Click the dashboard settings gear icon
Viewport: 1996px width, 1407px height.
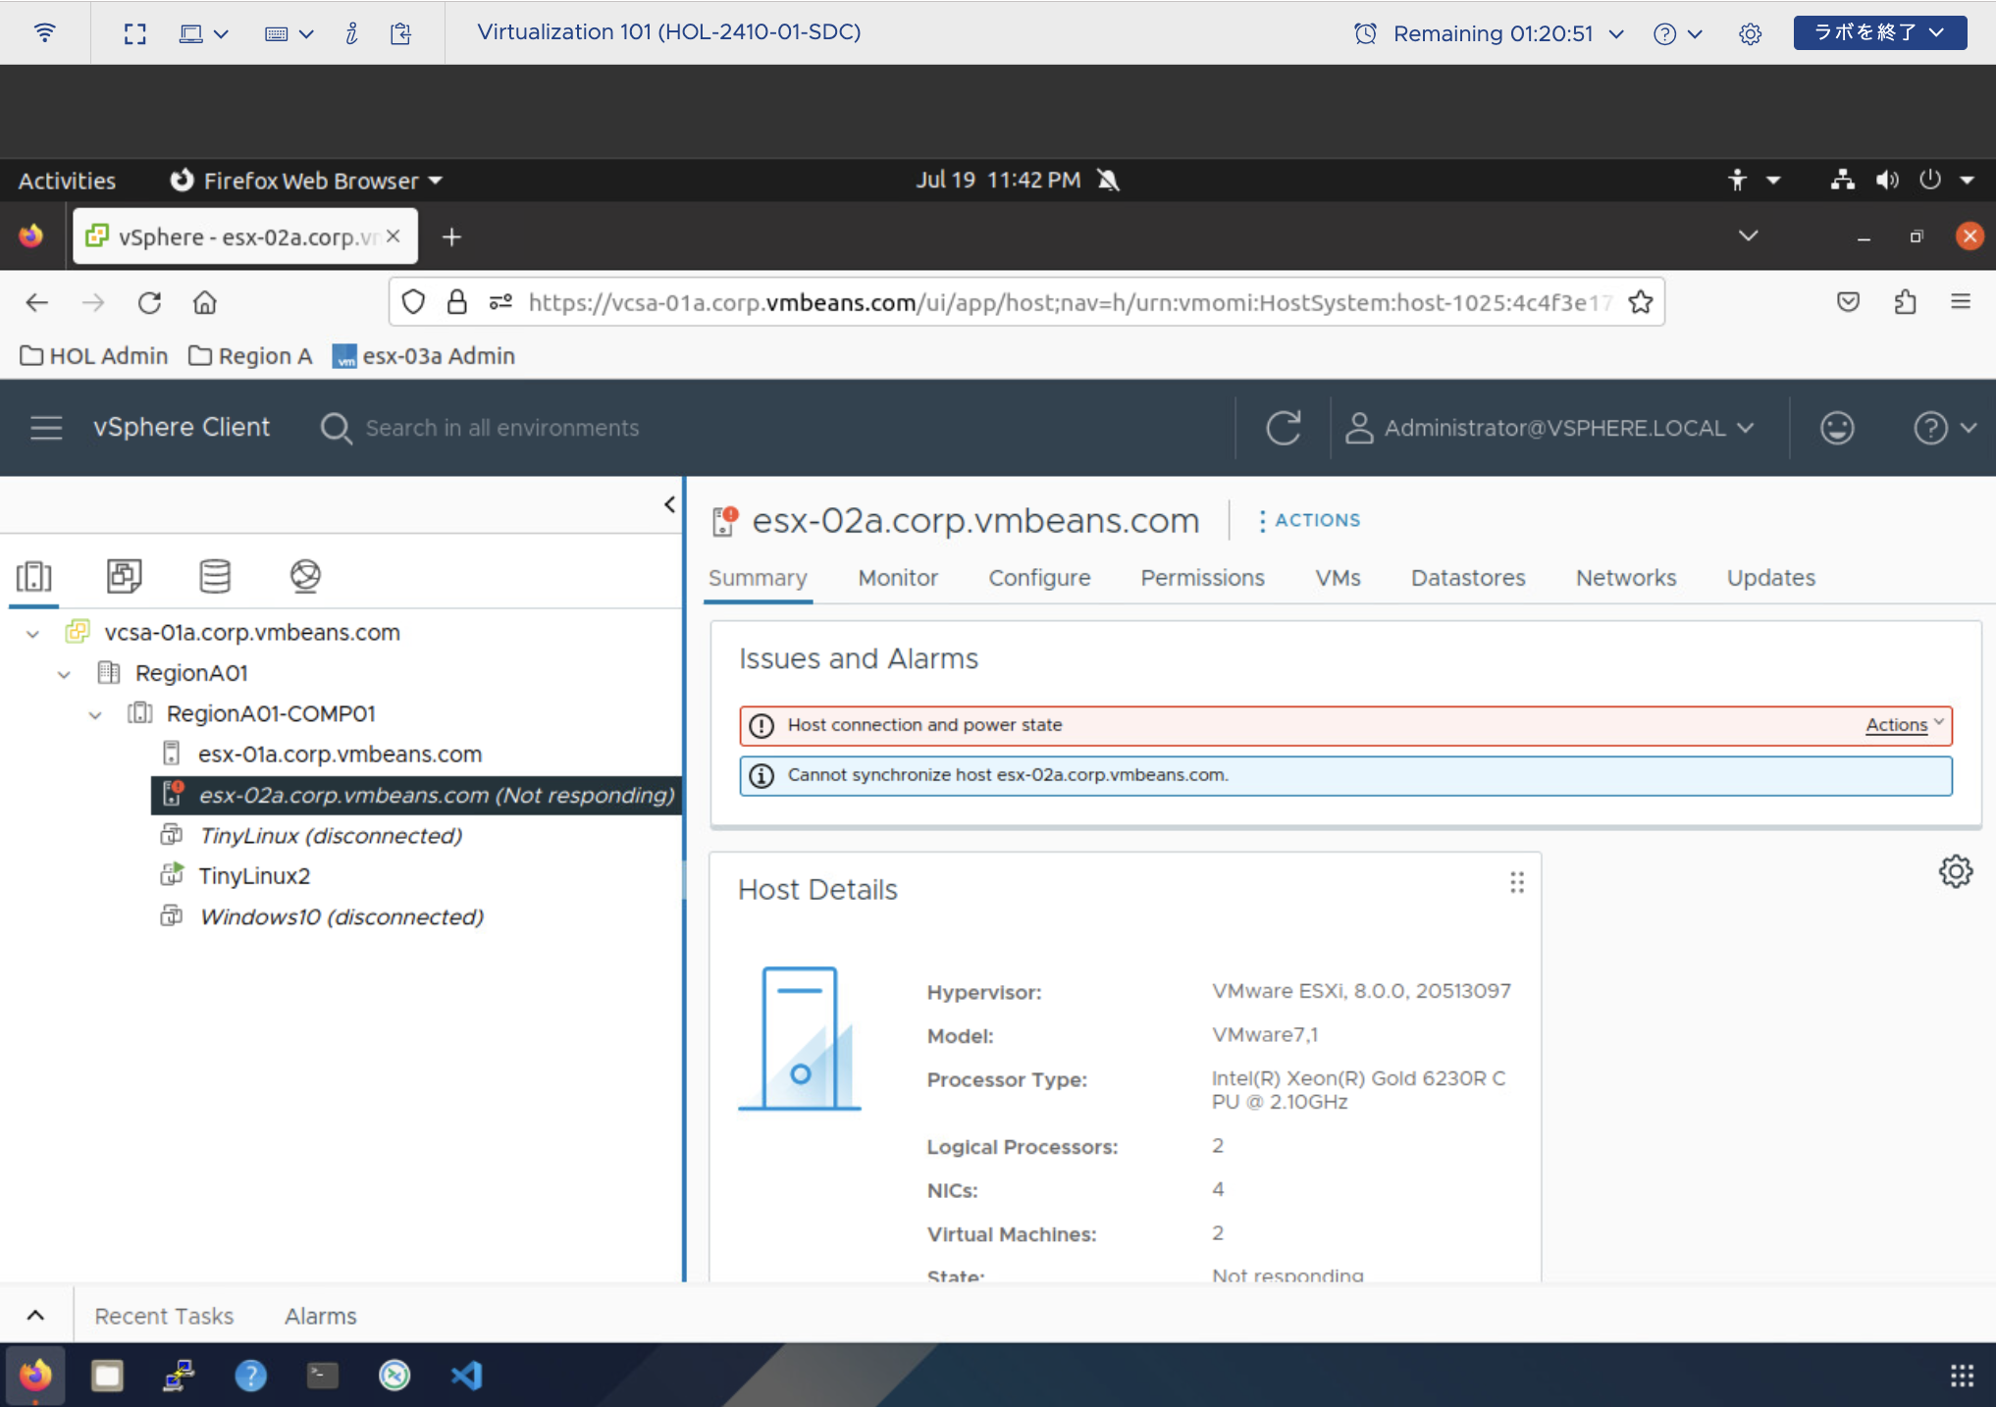1955,871
